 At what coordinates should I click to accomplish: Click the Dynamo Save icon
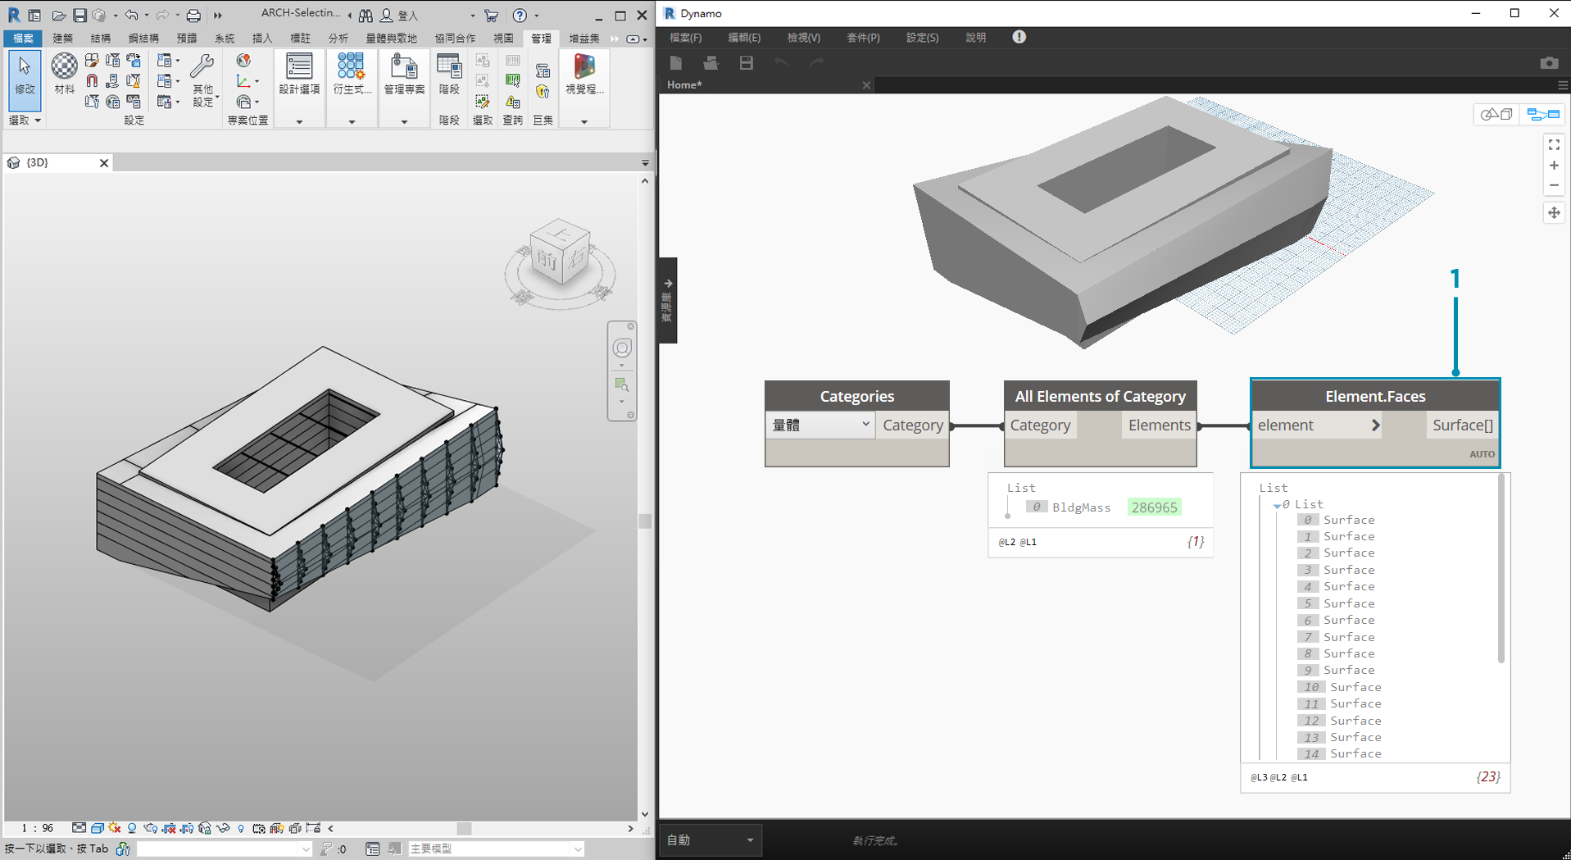[746, 62]
